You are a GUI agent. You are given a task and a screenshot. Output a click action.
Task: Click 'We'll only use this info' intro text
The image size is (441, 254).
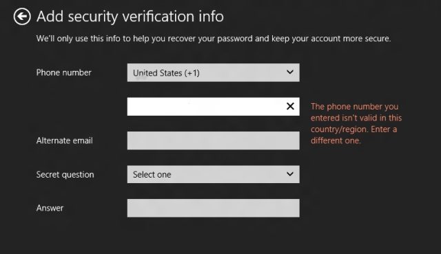(79, 39)
